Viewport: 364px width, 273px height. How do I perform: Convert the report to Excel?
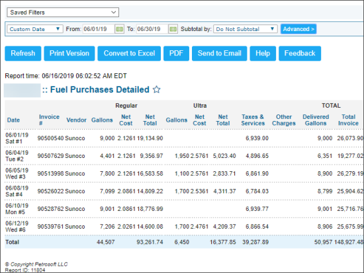(x=129, y=54)
